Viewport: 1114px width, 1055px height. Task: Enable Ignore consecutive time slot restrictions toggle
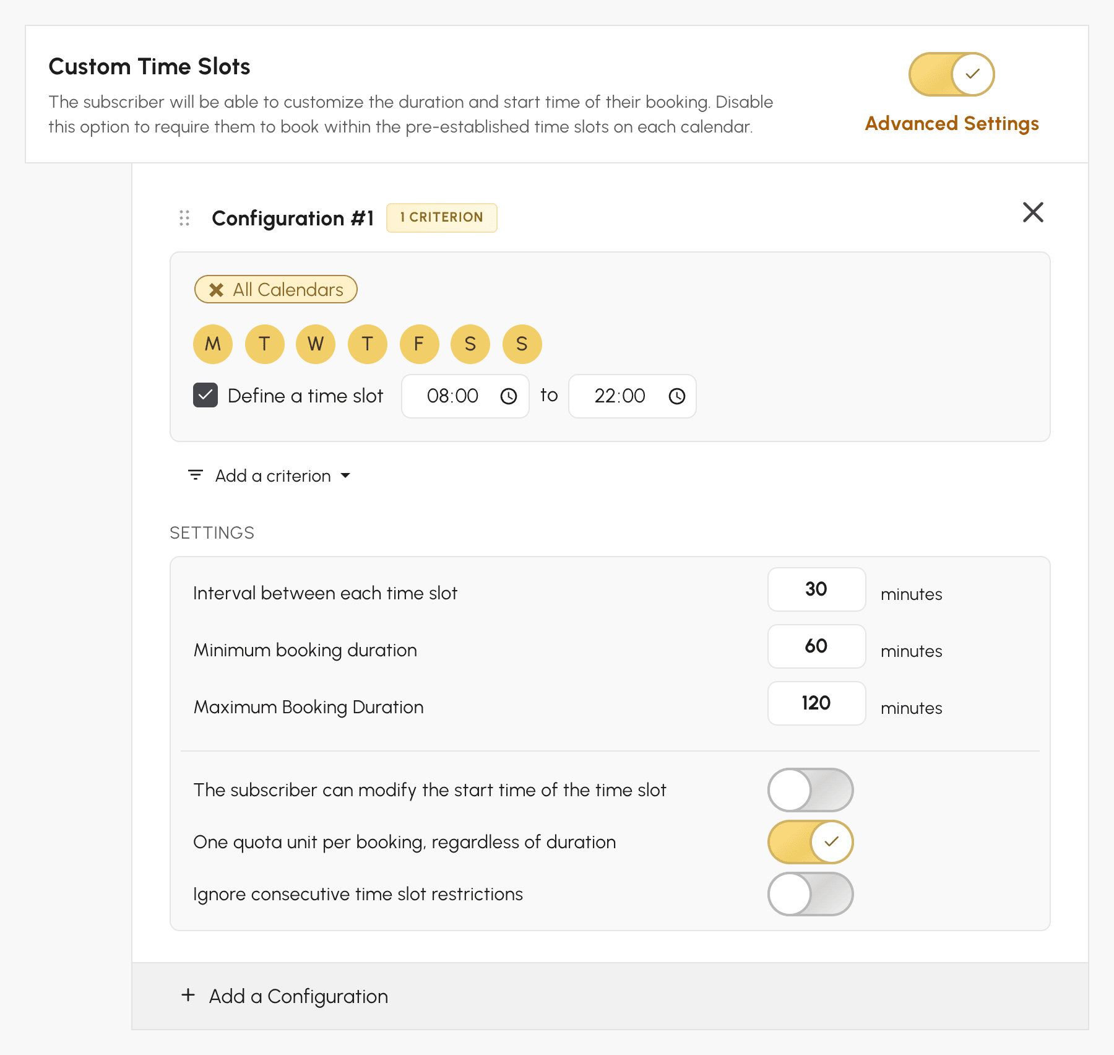tap(810, 894)
